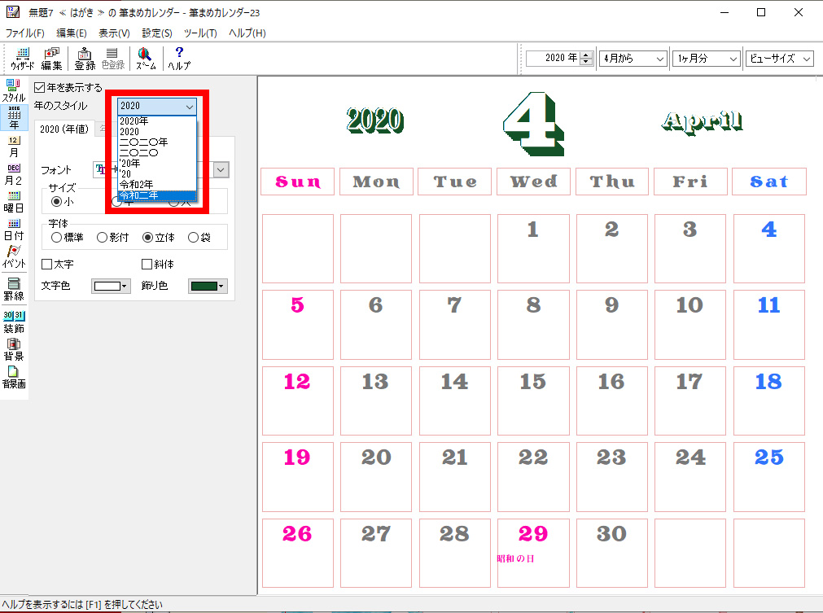The image size is (823, 613).
Task: Open the 飾り色 decoration color swatch
Action: click(208, 286)
